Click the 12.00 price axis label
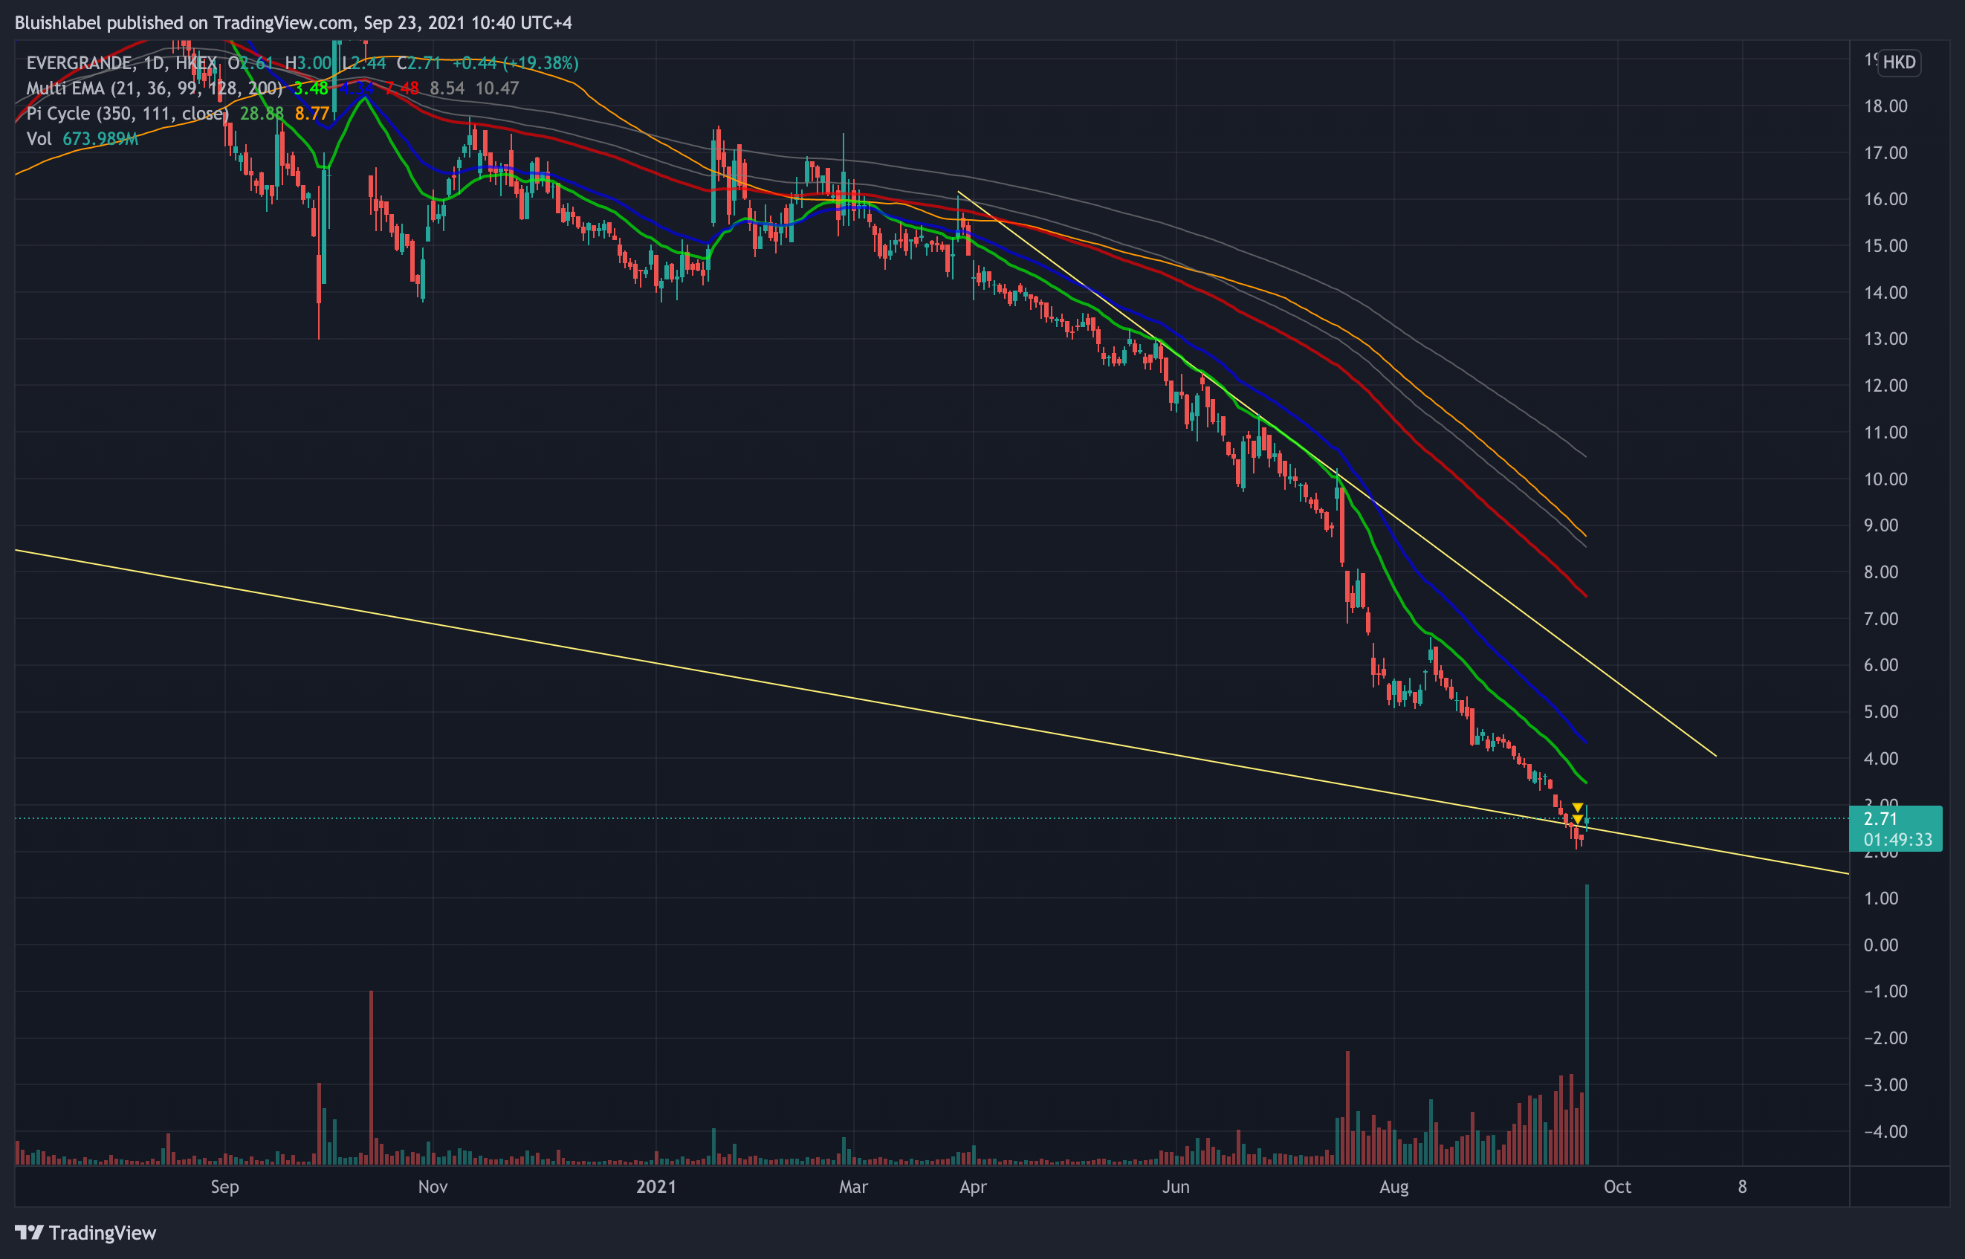Viewport: 1965px width, 1259px height. (x=1885, y=386)
